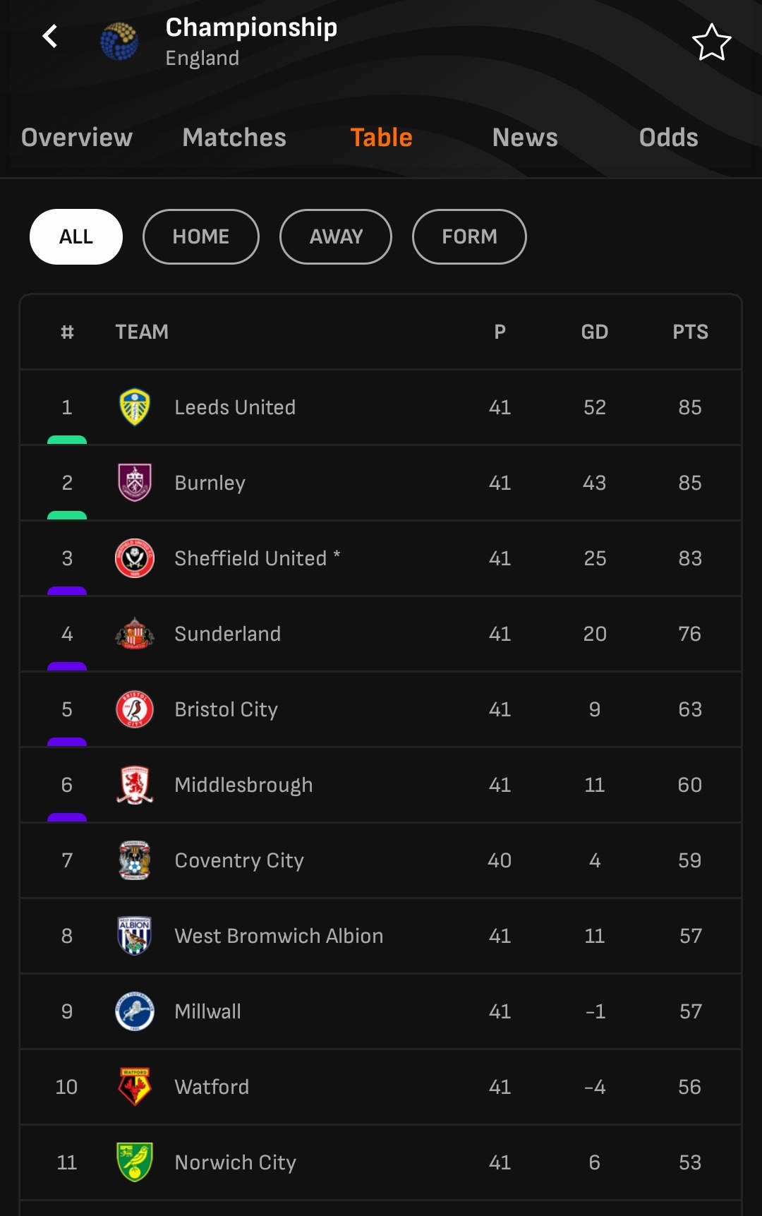Screen dimensions: 762x1216
Task: Show the FORM table view
Action: (469, 236)
